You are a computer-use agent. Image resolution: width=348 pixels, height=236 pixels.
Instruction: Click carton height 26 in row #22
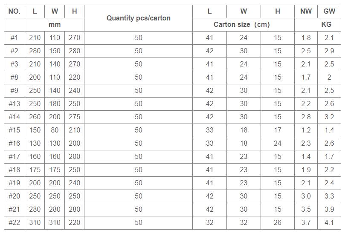pos(278,222)
